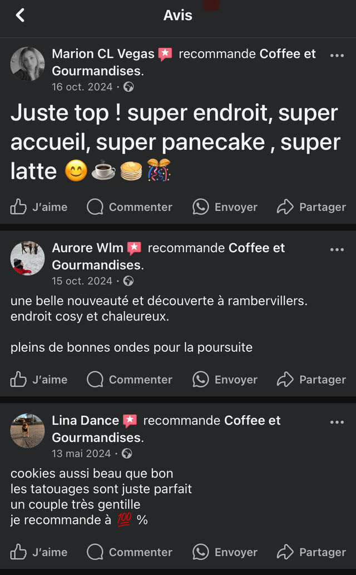The image size is (356, 575).
Task: Like Aurore Wlm's review
Action: coord(39,380)
